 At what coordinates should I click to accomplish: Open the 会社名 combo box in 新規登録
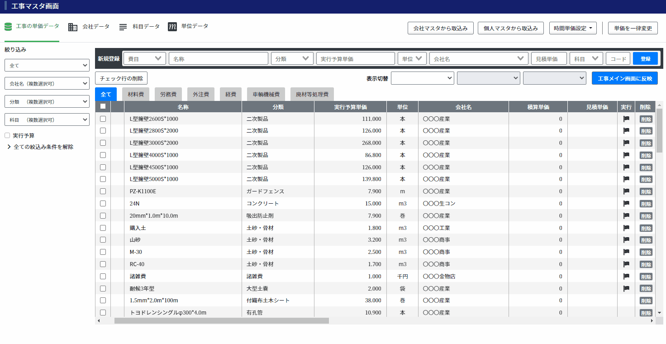(479, 58)
